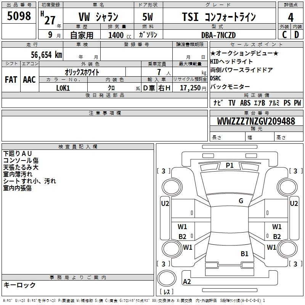Viewport: 305px width, 305px height.
Task: Click the color code L0K1
Action: (x=63, y=88)
